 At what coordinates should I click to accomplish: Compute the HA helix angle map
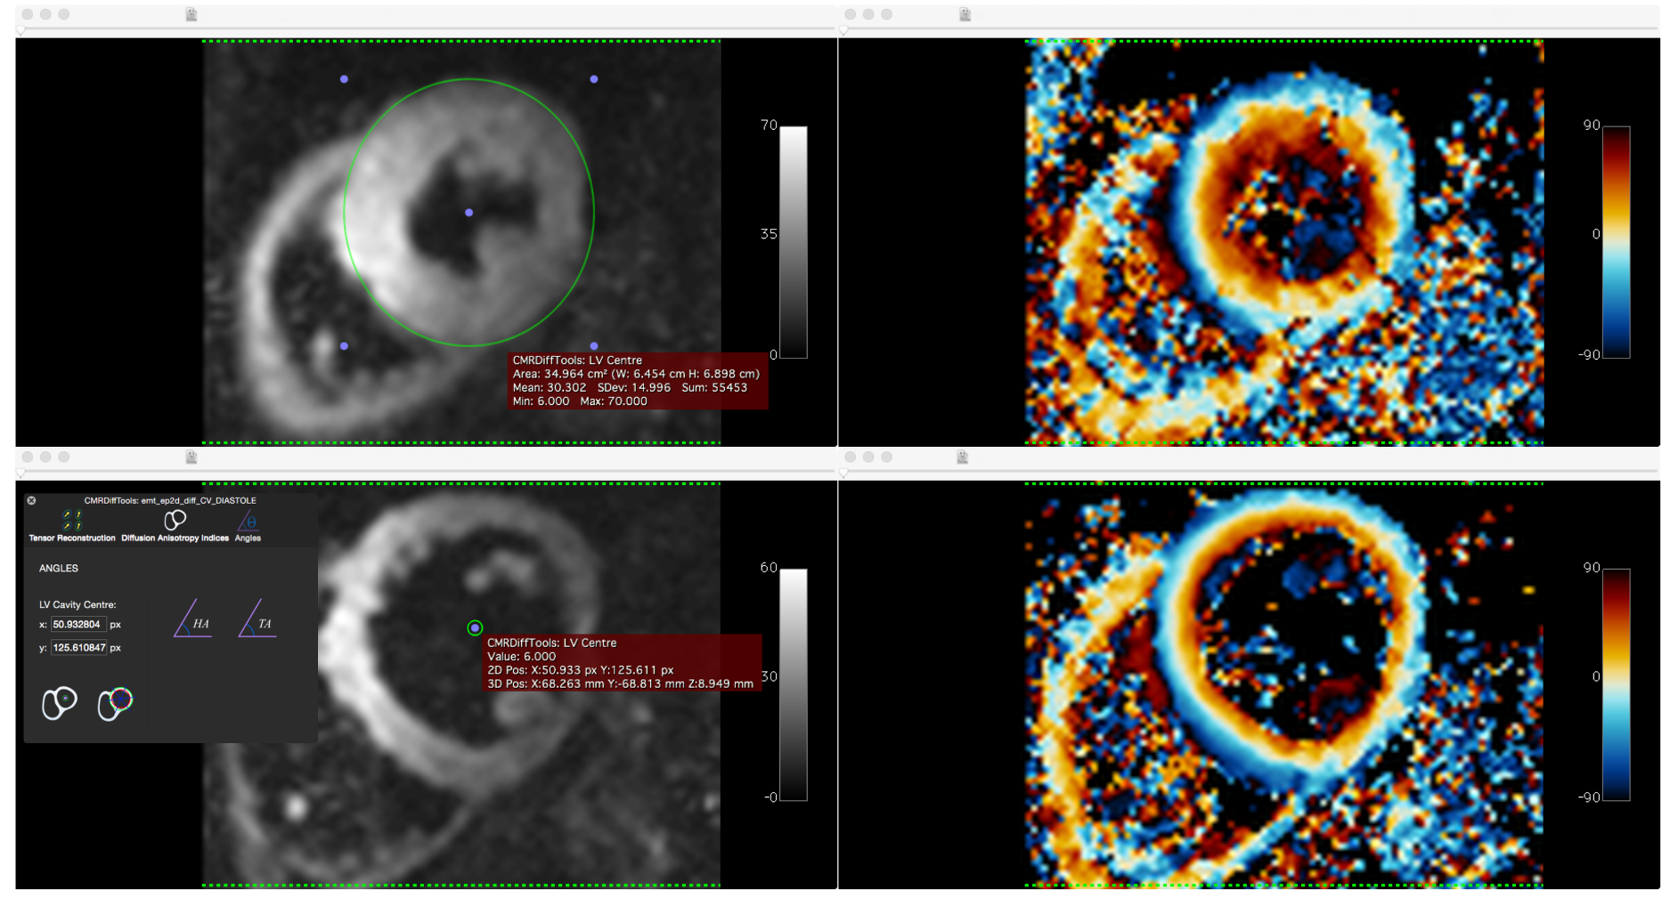193,619
